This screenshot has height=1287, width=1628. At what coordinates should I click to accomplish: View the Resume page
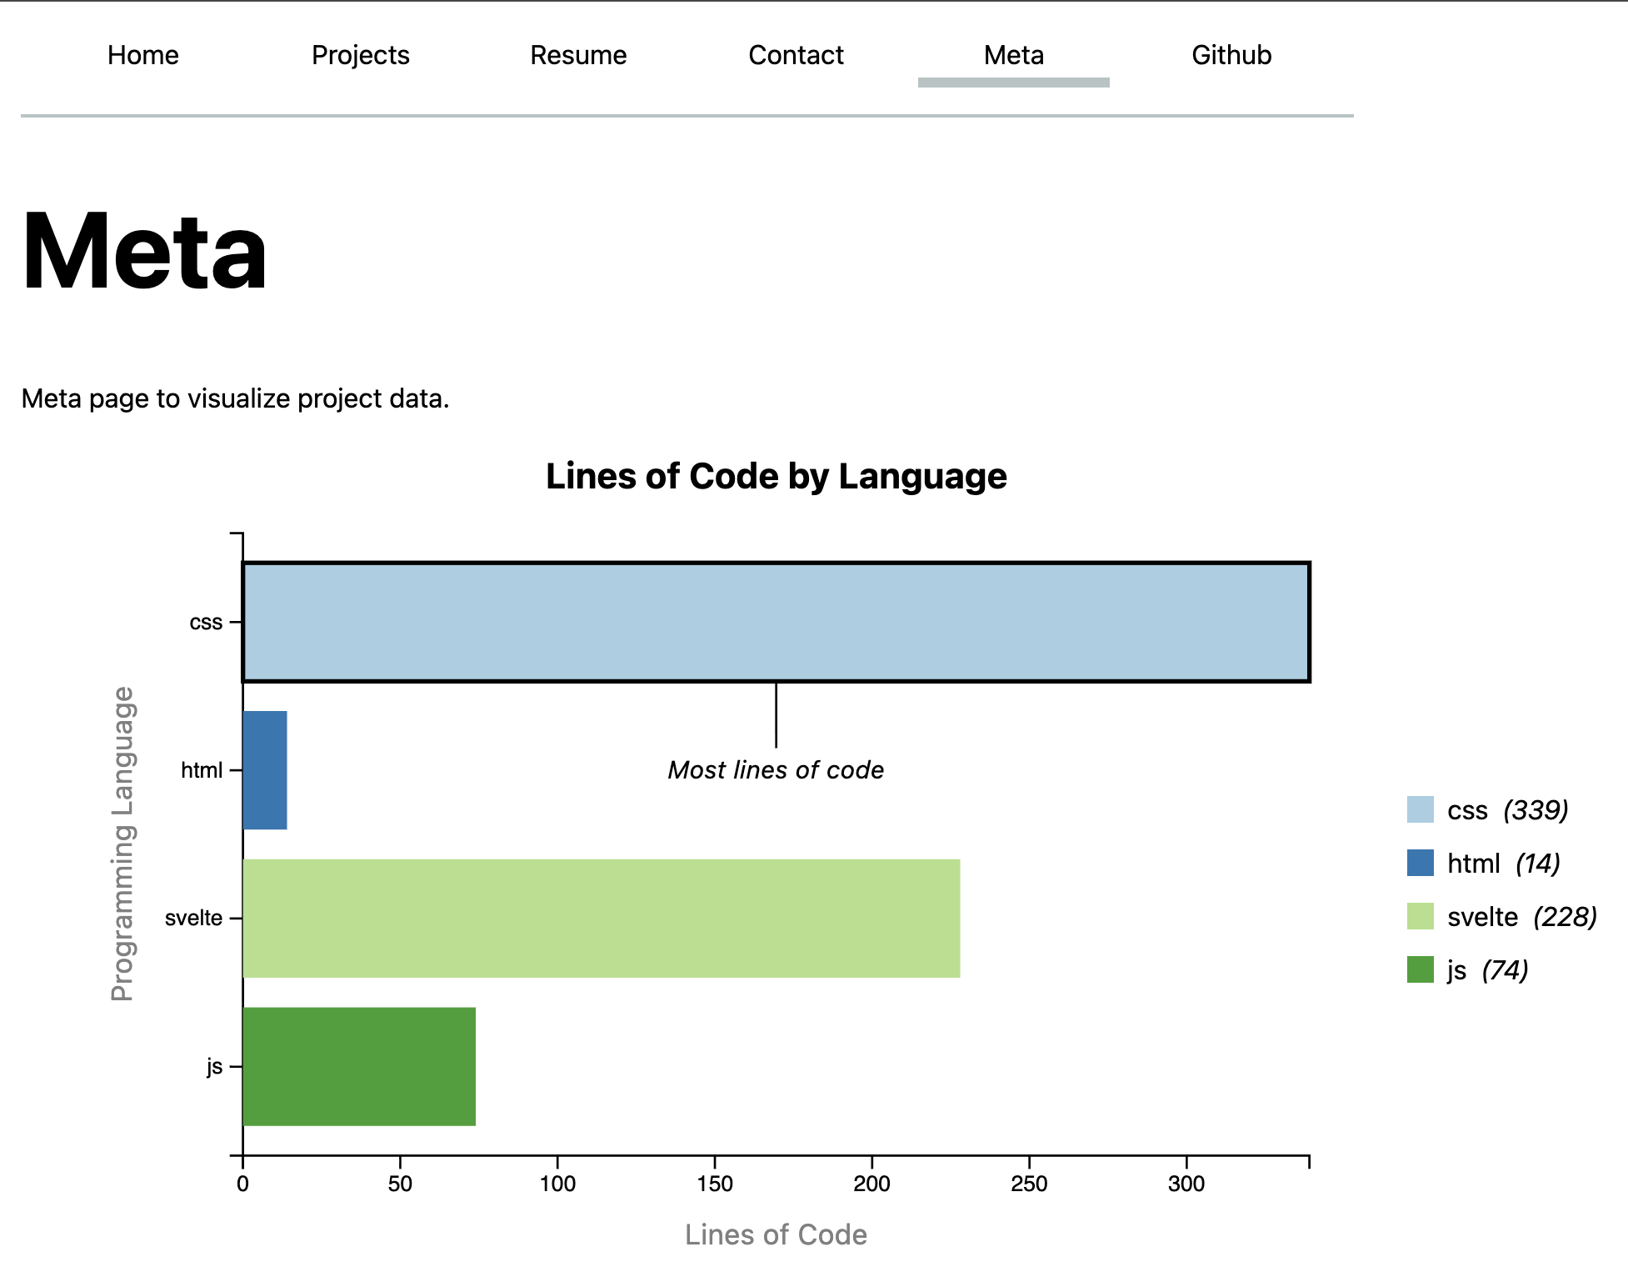click(578, 55)
